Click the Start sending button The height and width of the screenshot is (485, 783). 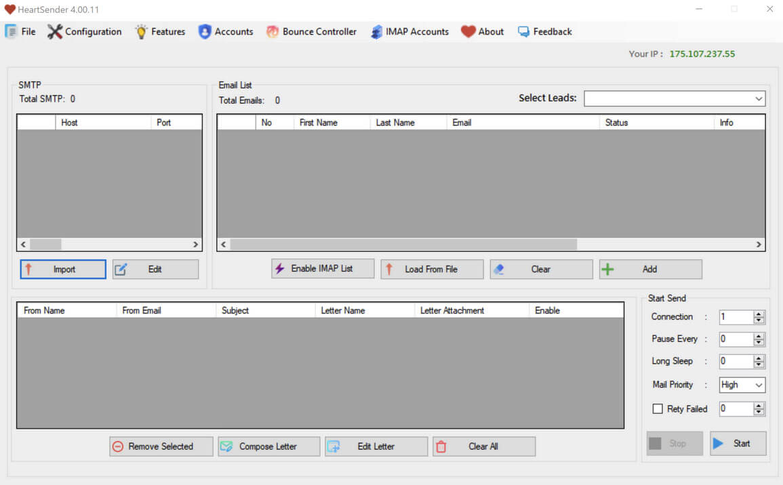tap(738, 443)
